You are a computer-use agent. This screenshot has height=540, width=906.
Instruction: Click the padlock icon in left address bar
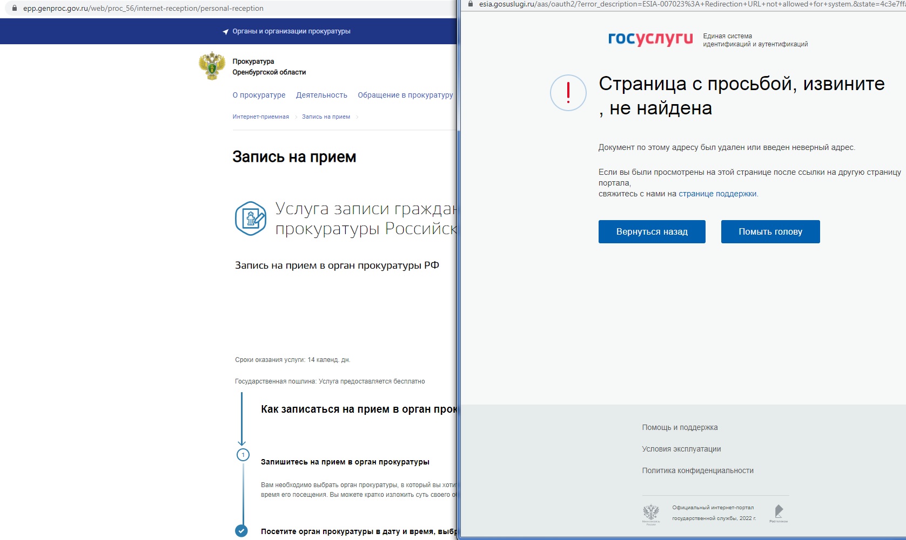pos(15,8)
